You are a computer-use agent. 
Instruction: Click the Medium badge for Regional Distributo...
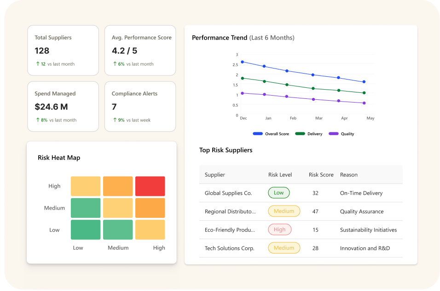tap(284, 211)
